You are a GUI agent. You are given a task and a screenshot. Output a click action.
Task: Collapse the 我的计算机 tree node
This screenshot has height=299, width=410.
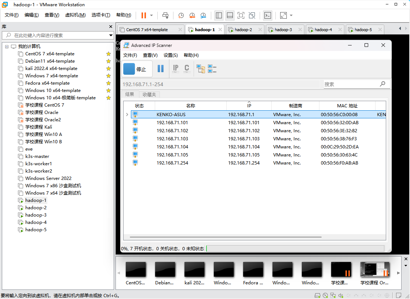pos(7,47)
